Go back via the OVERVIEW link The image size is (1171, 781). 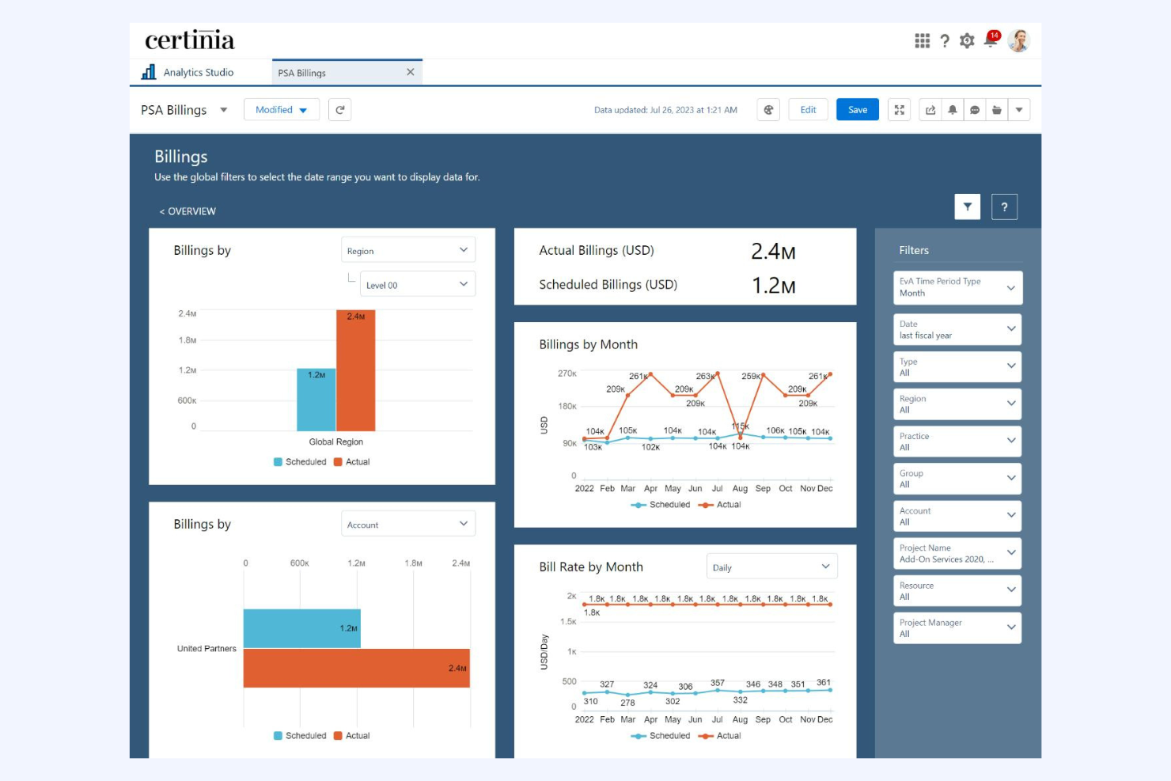pos(188,211)
